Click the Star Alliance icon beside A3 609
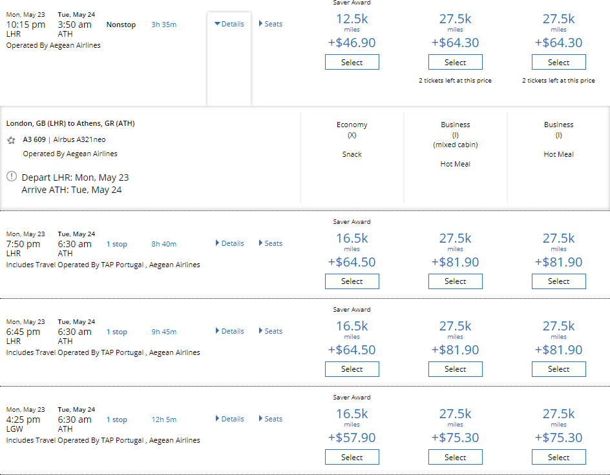This screenshot has height=475, width=610. coord(11,140)
